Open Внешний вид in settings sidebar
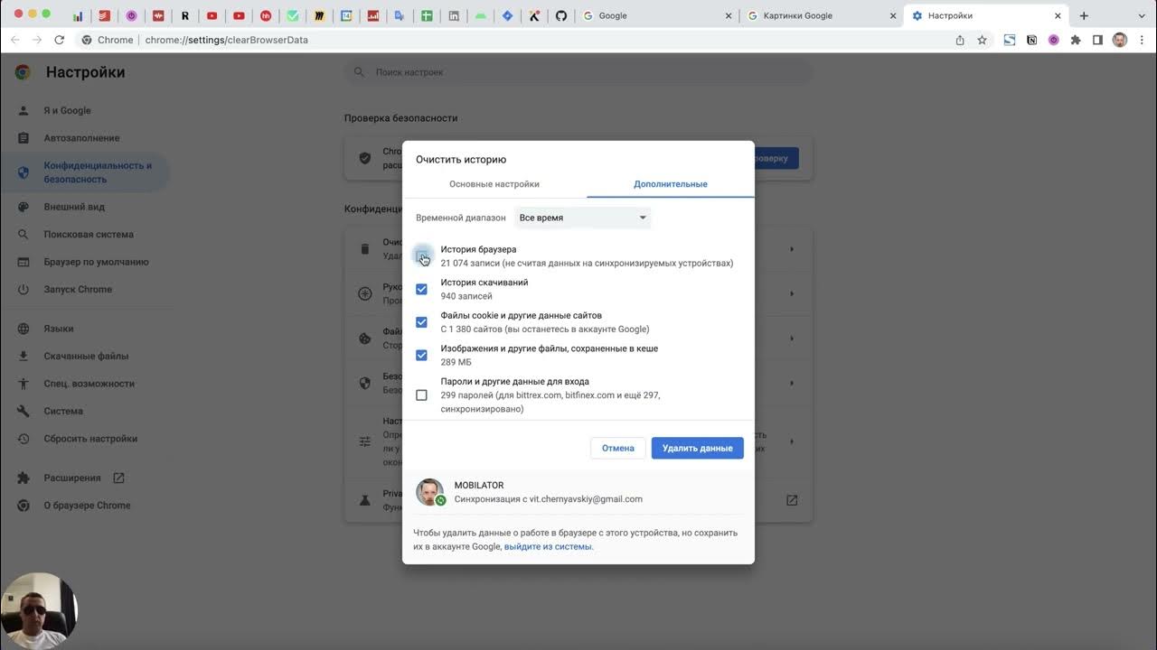Screen dimensions: 1157x650 coord(74,207)
